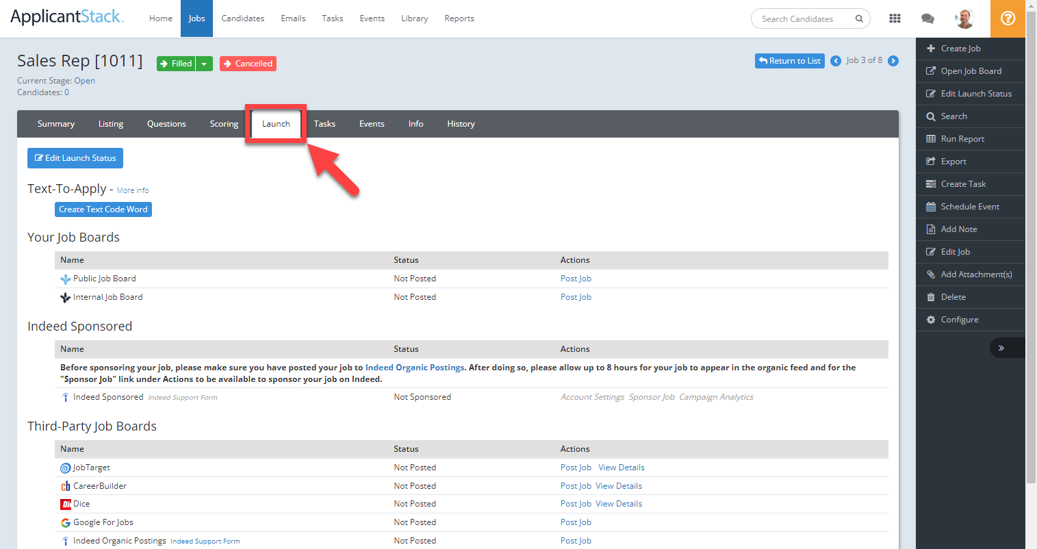Click Create Job in sidebar
1037x549 pixels.
[x=971, y=49]
